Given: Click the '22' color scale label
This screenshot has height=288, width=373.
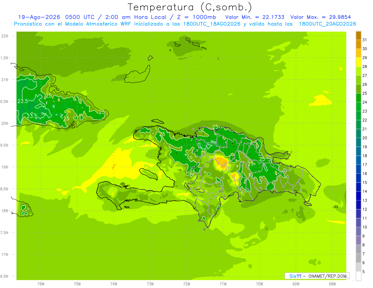Looking at the screenshot, I should click(x=365, y=120).
